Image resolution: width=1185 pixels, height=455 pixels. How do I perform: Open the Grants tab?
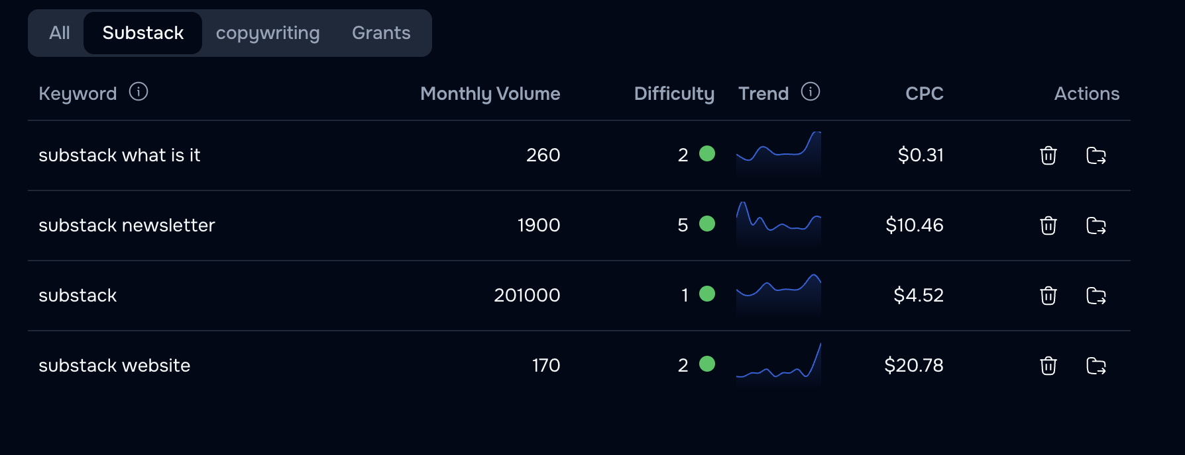point(381,33)
